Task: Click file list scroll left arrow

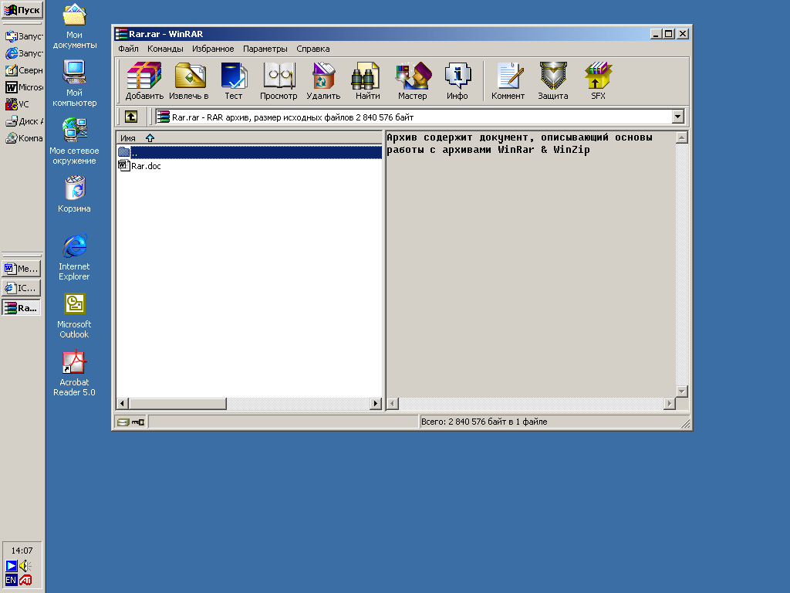Action: click(x=123, y=403)
